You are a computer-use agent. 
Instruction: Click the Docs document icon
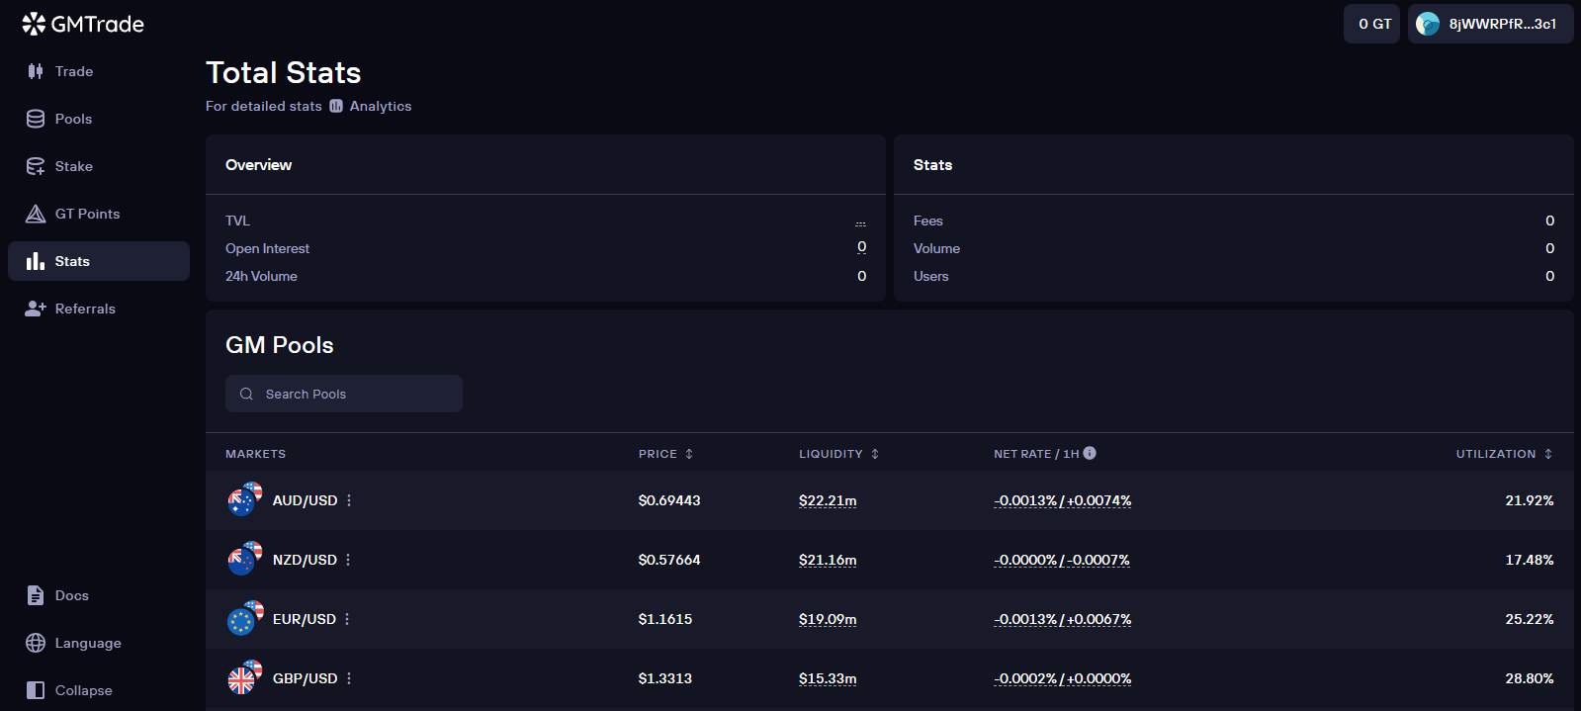click(x=36, y=595)
